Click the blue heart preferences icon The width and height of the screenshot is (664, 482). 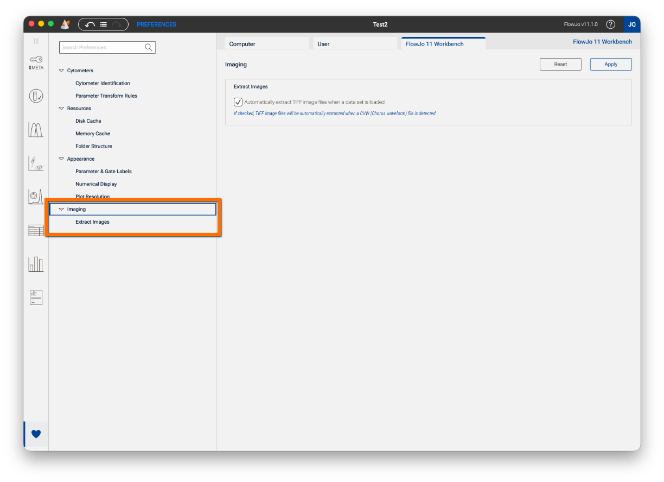click(x=36, y=434)
